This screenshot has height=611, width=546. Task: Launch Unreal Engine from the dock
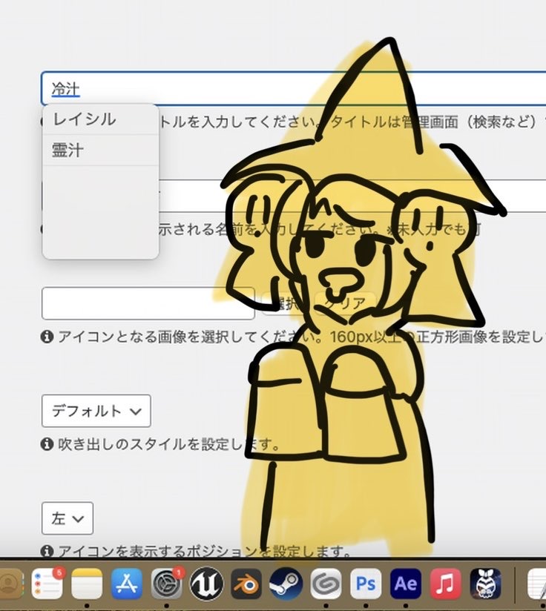point(206,584)
